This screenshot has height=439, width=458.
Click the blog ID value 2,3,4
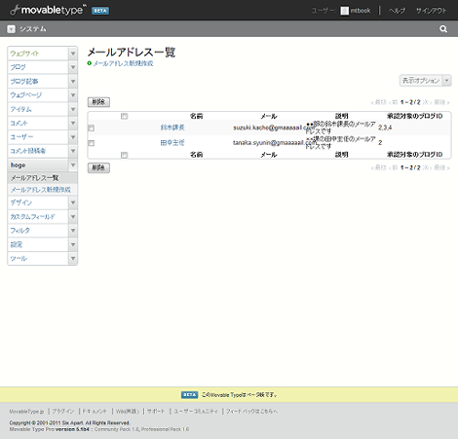pyautogui.click(x=385, y=128)
